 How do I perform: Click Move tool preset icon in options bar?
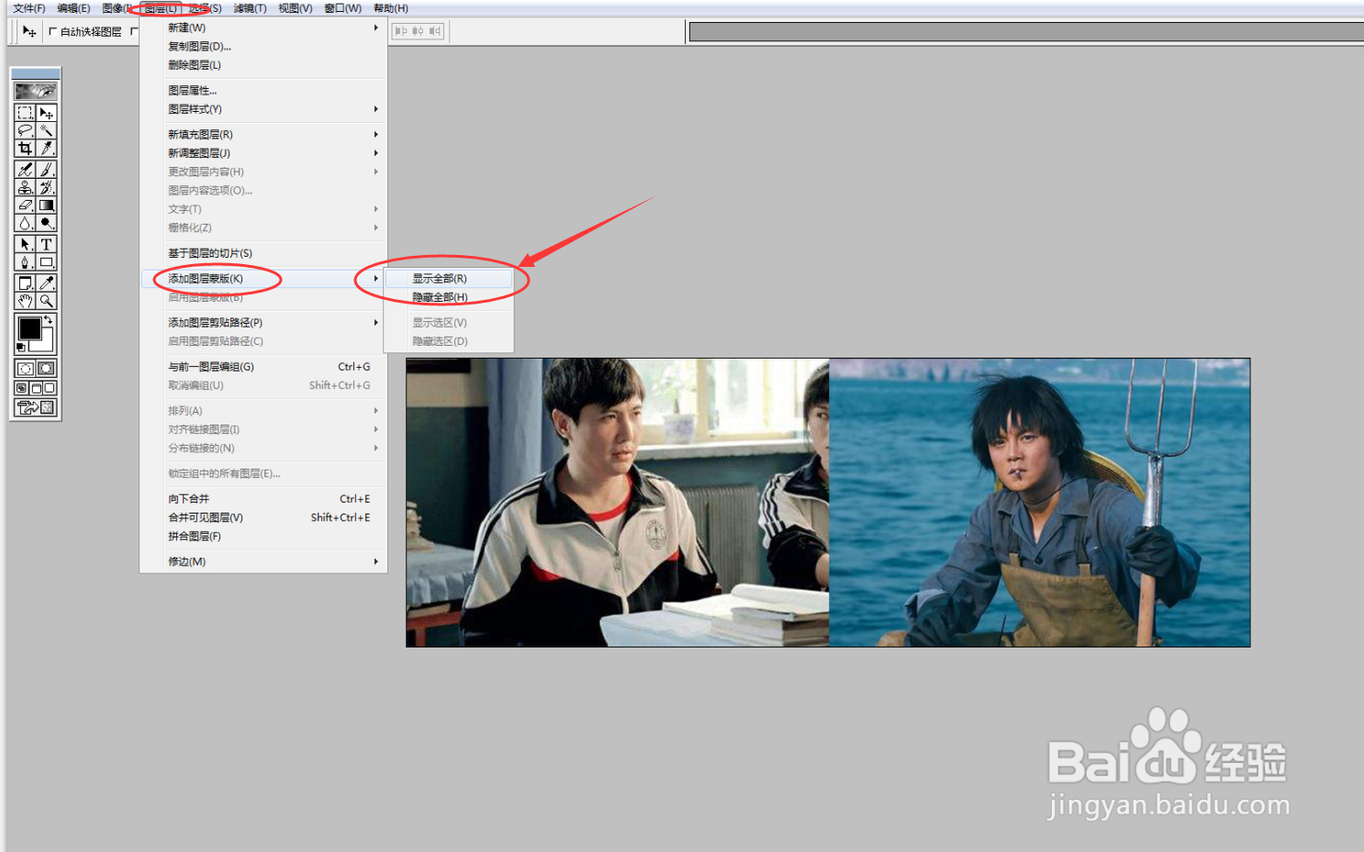coord(29,31)
